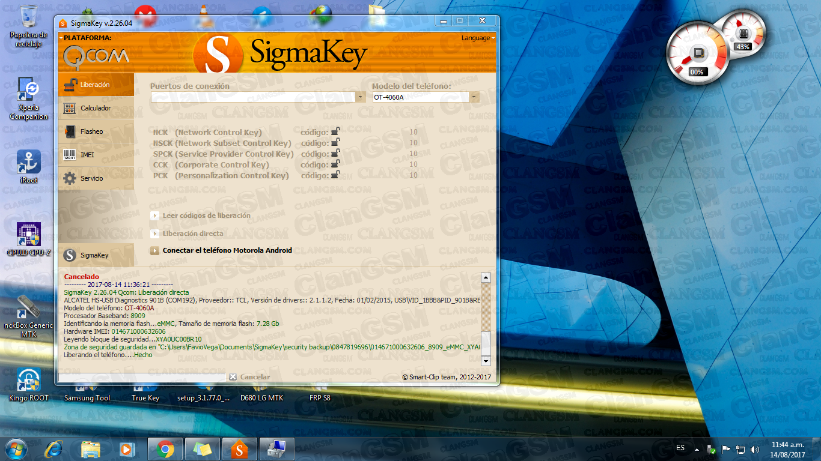Click the Samsung Tool desktop label
821x461 pixels.
(x=87, y=398)
